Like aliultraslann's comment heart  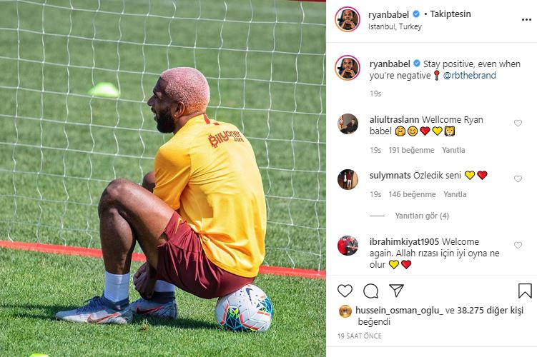click(518, 123)
